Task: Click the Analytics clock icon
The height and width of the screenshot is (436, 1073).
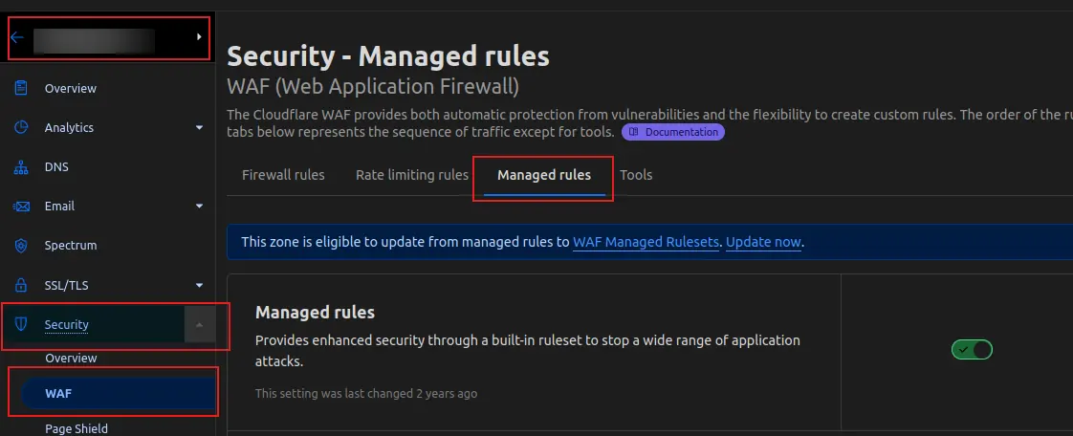Action: pos(21,127)
